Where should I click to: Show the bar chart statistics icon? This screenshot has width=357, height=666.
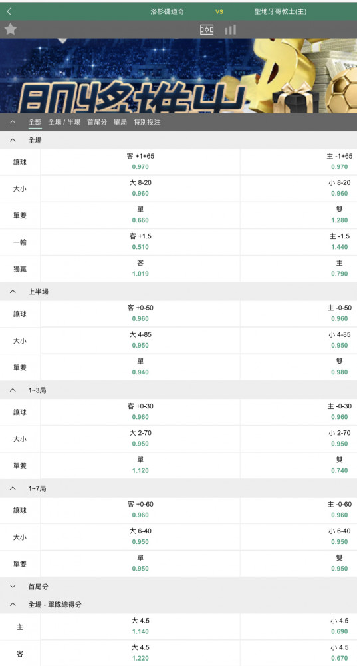230,30
